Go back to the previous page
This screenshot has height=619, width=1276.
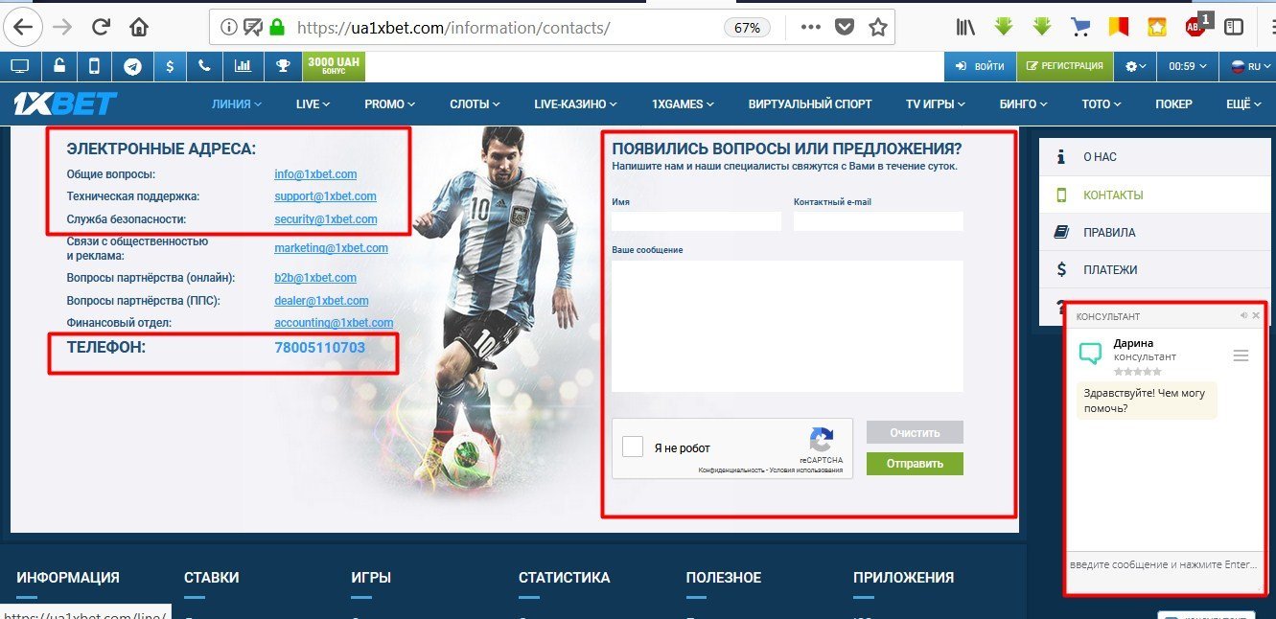click(x=22, y=27)
